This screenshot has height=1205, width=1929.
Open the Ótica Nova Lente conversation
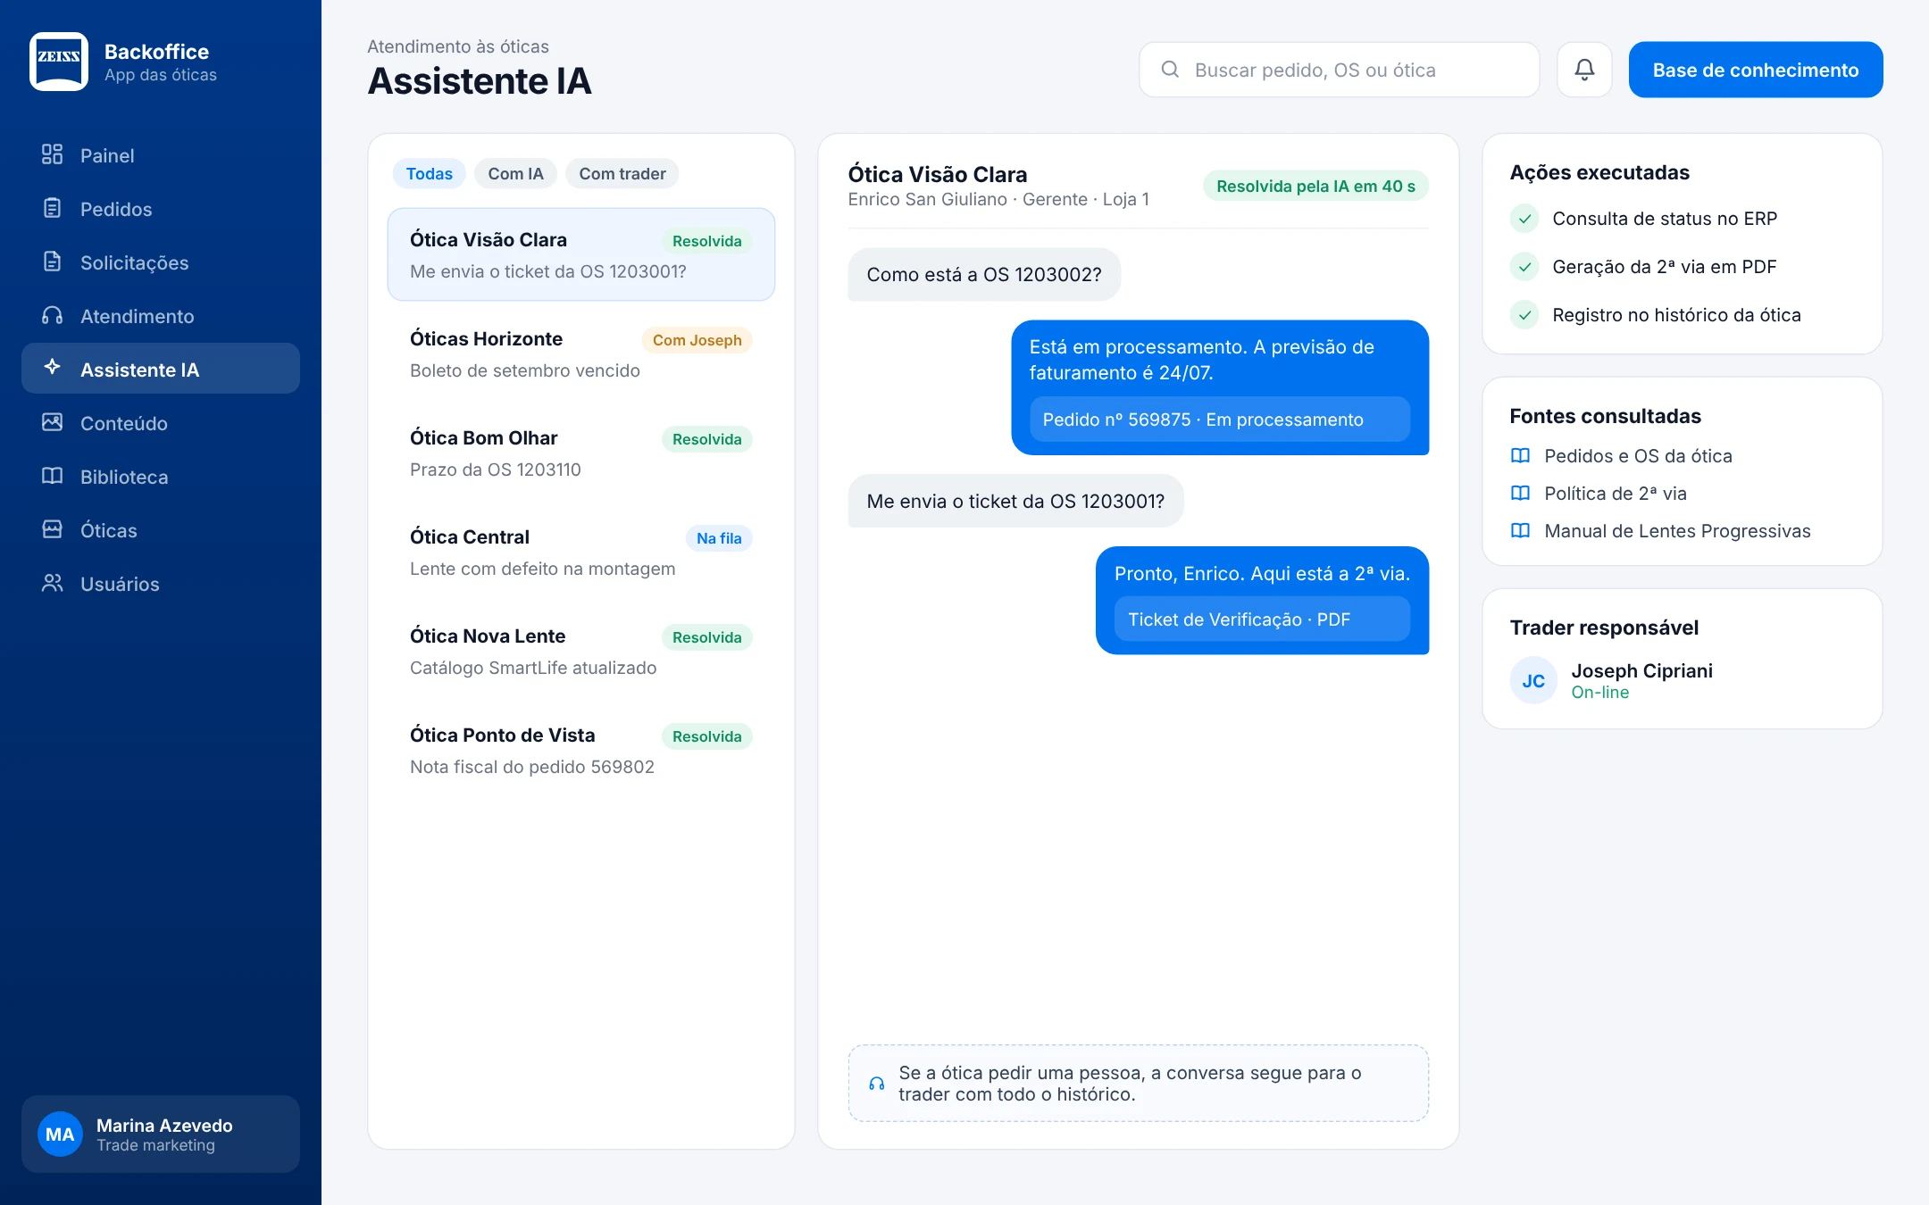coord(581,651)
